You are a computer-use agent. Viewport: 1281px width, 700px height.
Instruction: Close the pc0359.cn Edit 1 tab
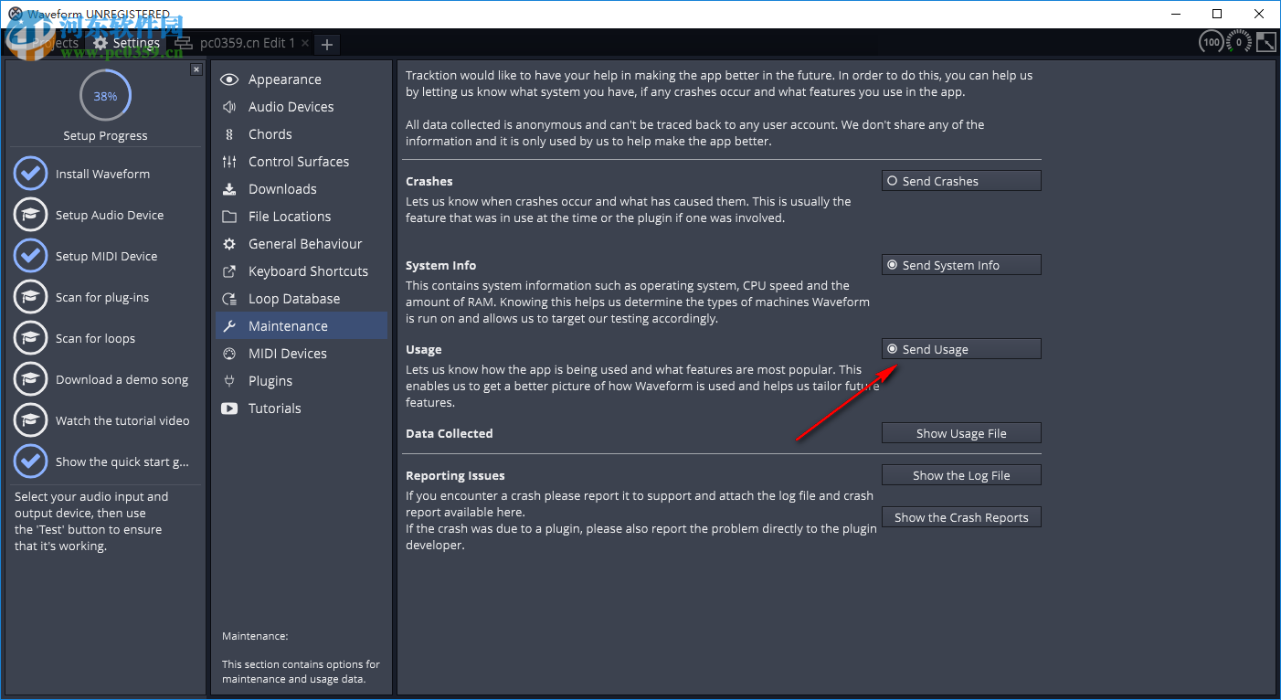click(305, 43)
